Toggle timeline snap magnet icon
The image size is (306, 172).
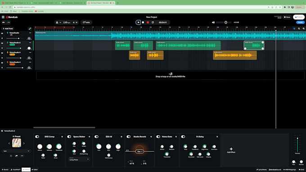(294, 29)
